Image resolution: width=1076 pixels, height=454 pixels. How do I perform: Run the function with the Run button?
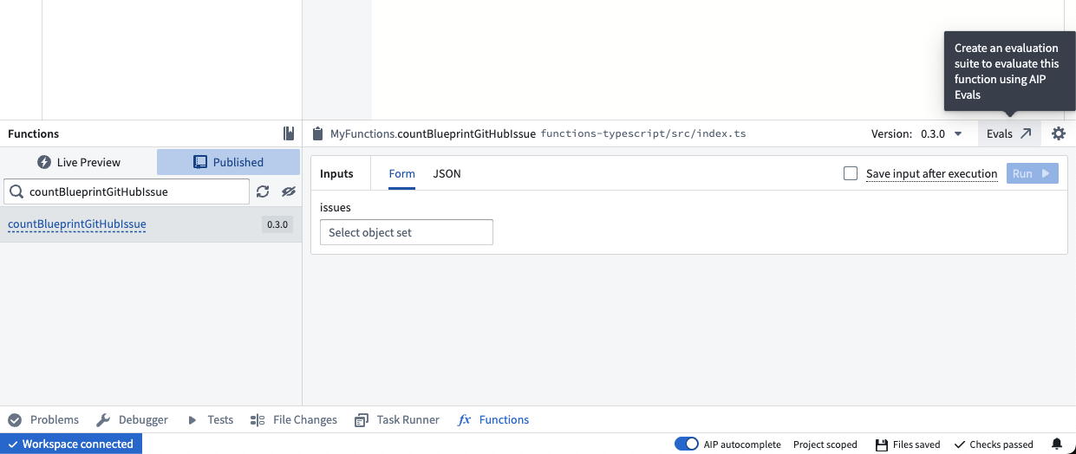click(1033, 173)
